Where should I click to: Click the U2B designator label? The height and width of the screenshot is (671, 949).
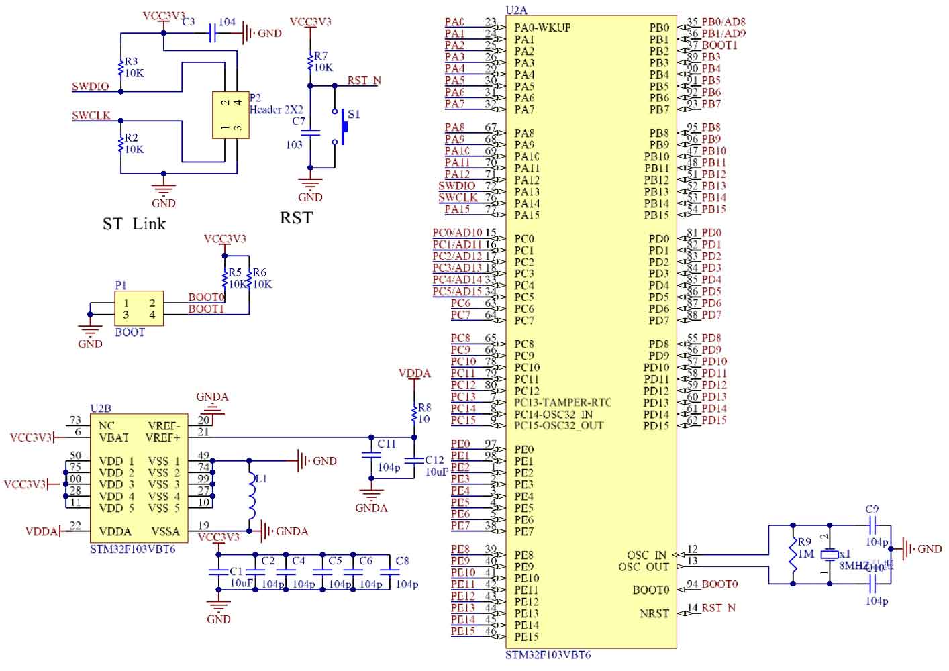click(x=101, y=407)
